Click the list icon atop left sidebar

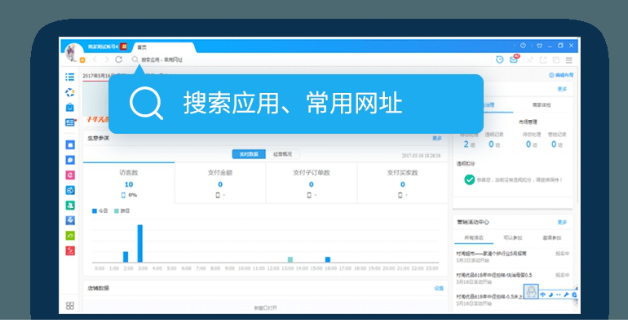tap(70, 77)
